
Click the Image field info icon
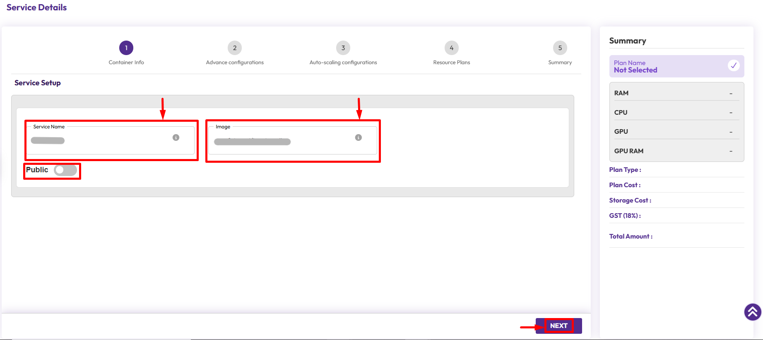pos(359,137)
